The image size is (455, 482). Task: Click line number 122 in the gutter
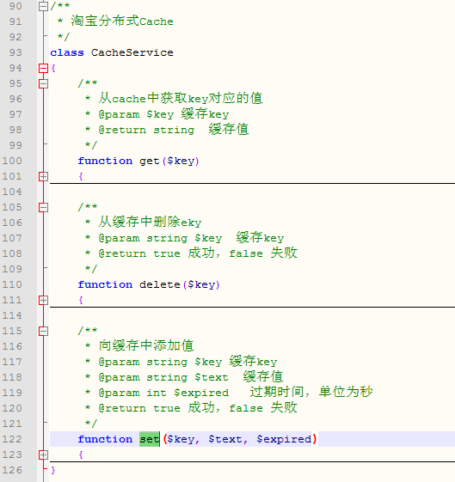click(x=12, y=439)
